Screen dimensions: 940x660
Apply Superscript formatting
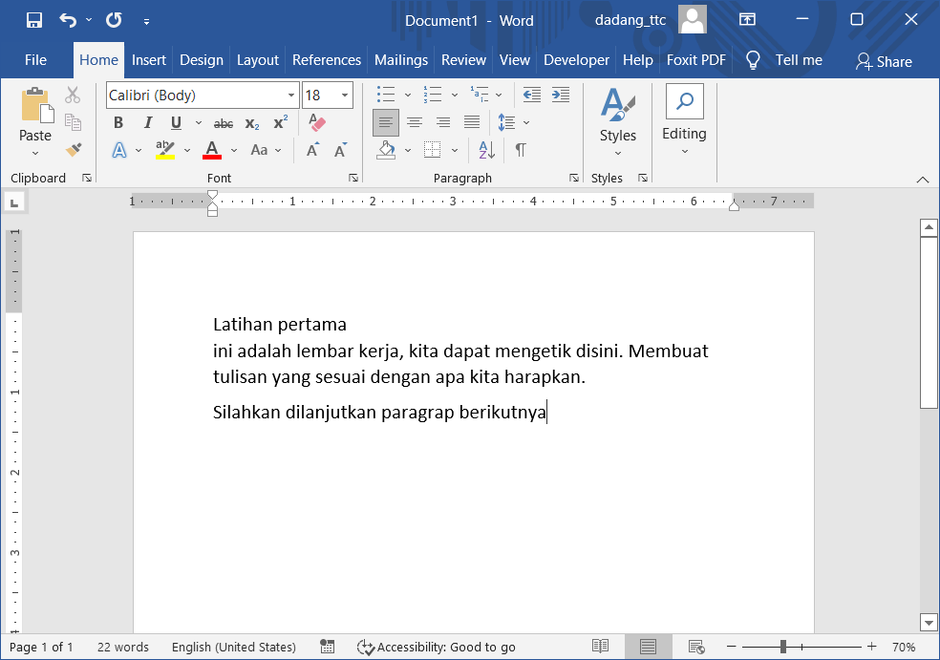click(278, 123)
